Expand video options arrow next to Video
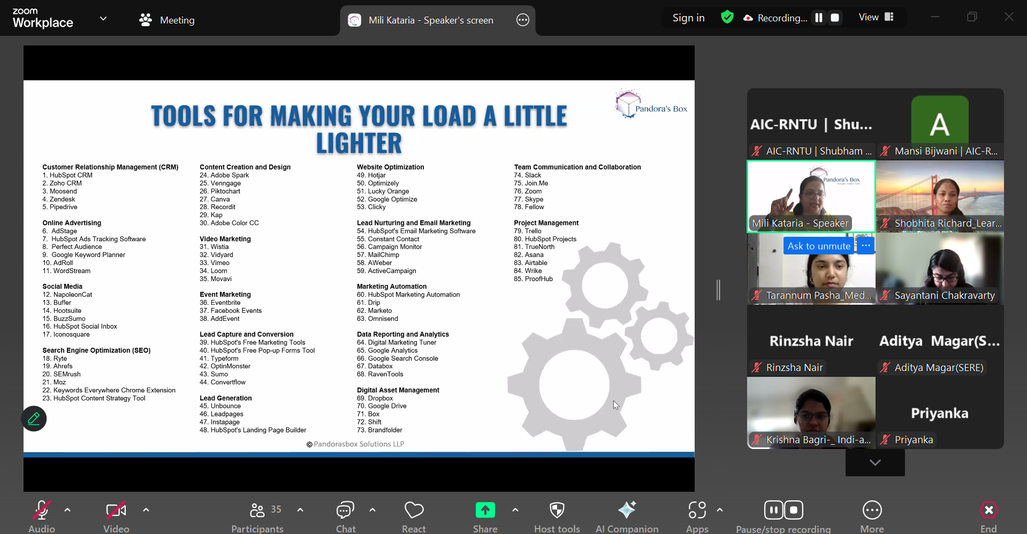 146,510
